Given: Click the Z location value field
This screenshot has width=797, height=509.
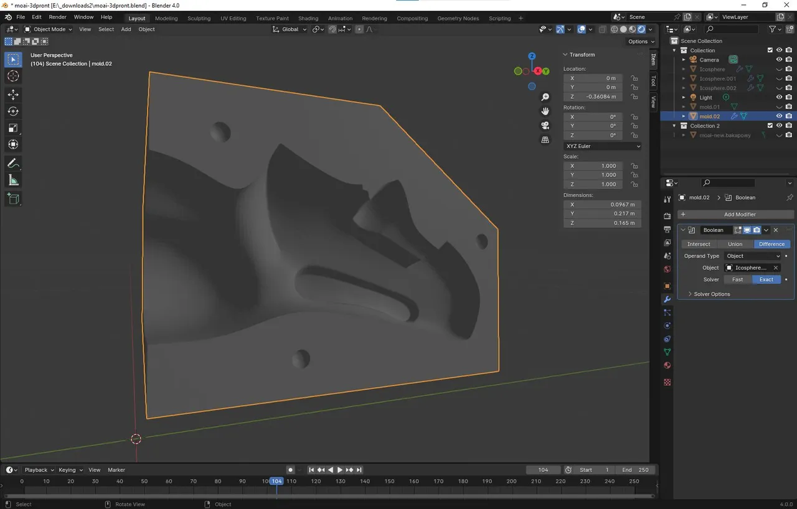Looking at the screenshot, I should 594,97.
